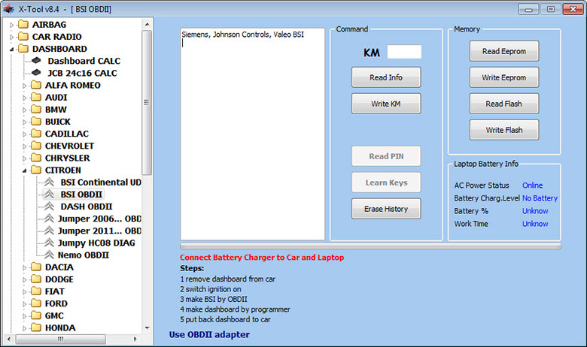
Task: Collapse the CITROEN tree node
Action: [24, 170]
